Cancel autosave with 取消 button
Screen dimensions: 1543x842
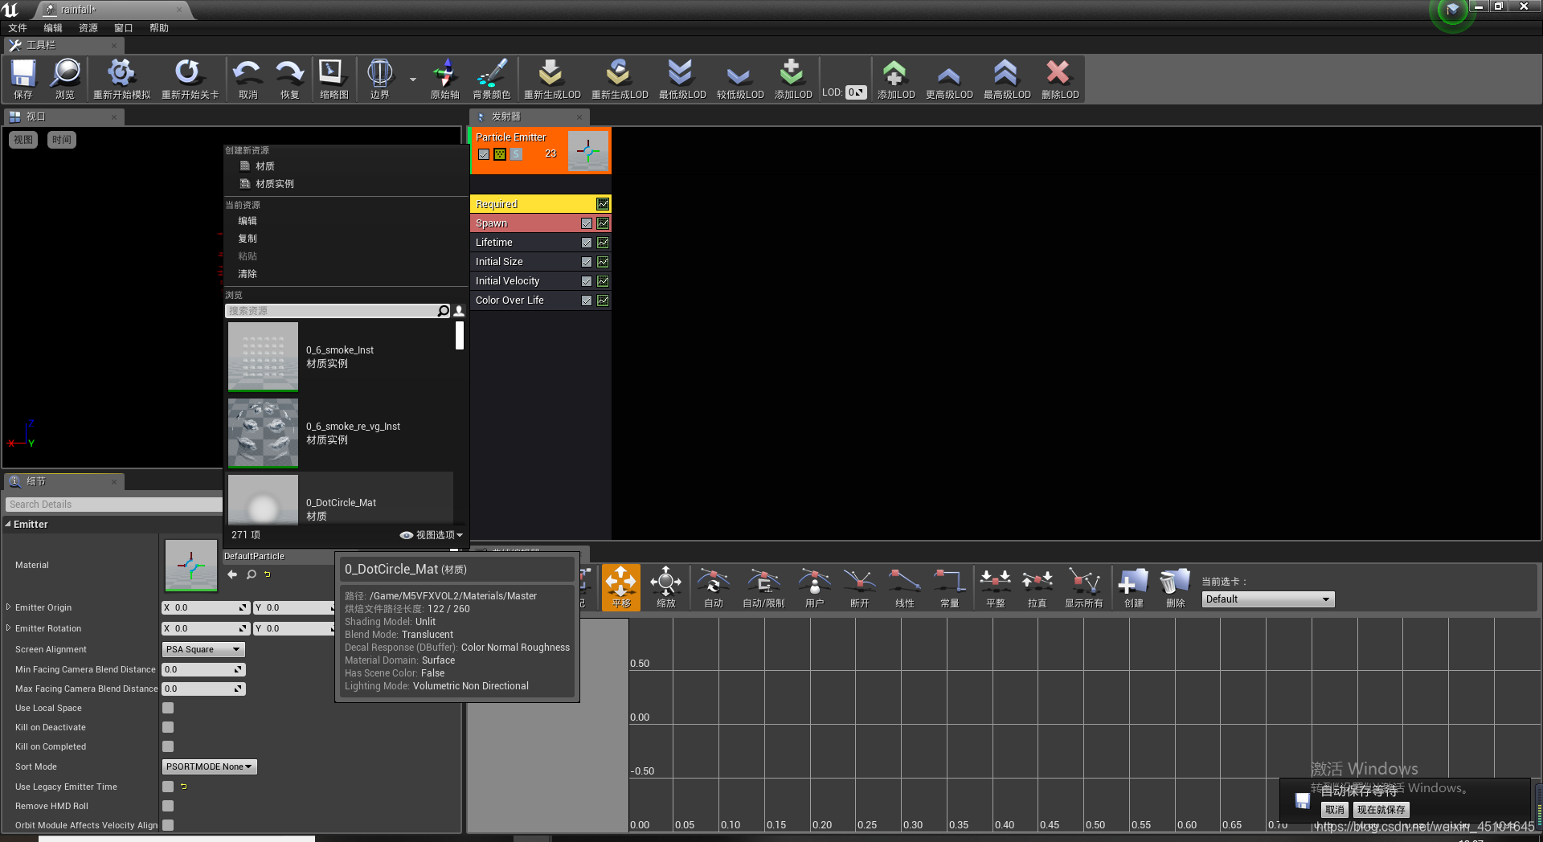click(1334, 810)
